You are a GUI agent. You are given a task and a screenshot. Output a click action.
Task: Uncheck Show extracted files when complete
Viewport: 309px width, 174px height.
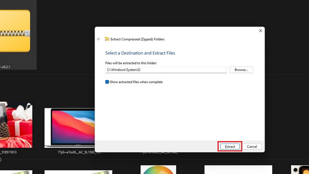(107, 82)
